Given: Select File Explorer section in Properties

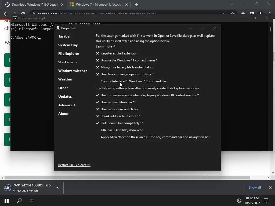Looking at the screenshot, I should coord(69,54).
